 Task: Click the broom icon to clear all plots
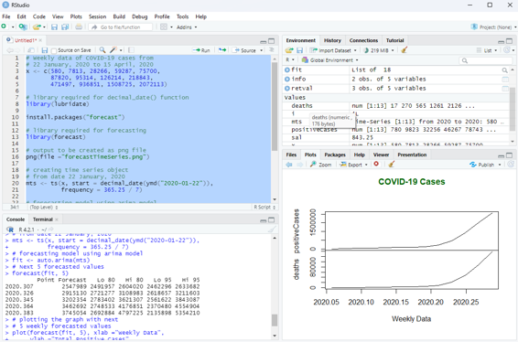(392, 165)
